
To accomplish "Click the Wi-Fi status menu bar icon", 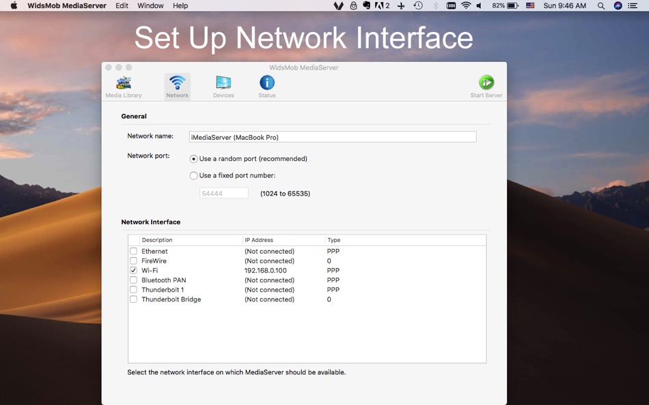I will click(466, 5).
